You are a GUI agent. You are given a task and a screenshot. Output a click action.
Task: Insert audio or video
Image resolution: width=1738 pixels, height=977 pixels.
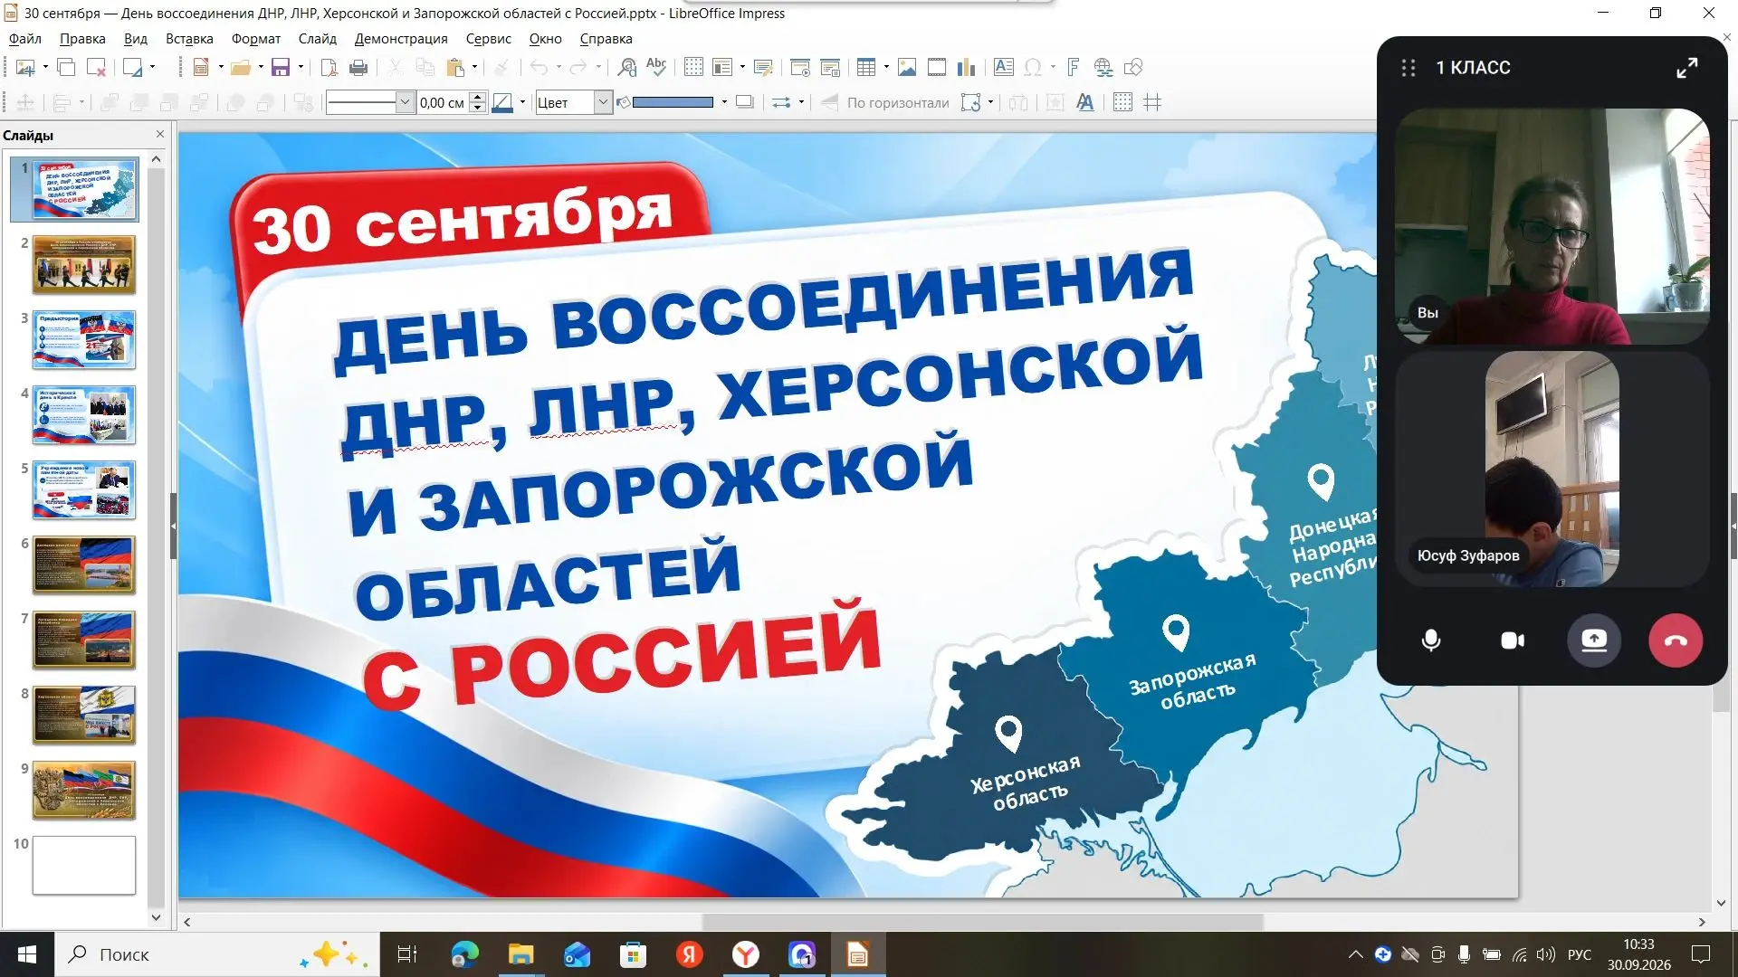(x=937, y=67)
